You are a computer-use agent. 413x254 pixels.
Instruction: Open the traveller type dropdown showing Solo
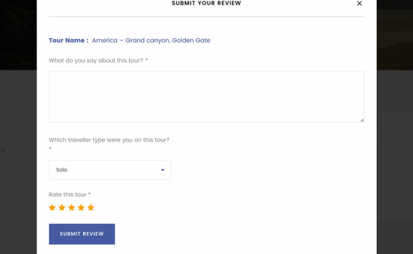pos(110,170)
